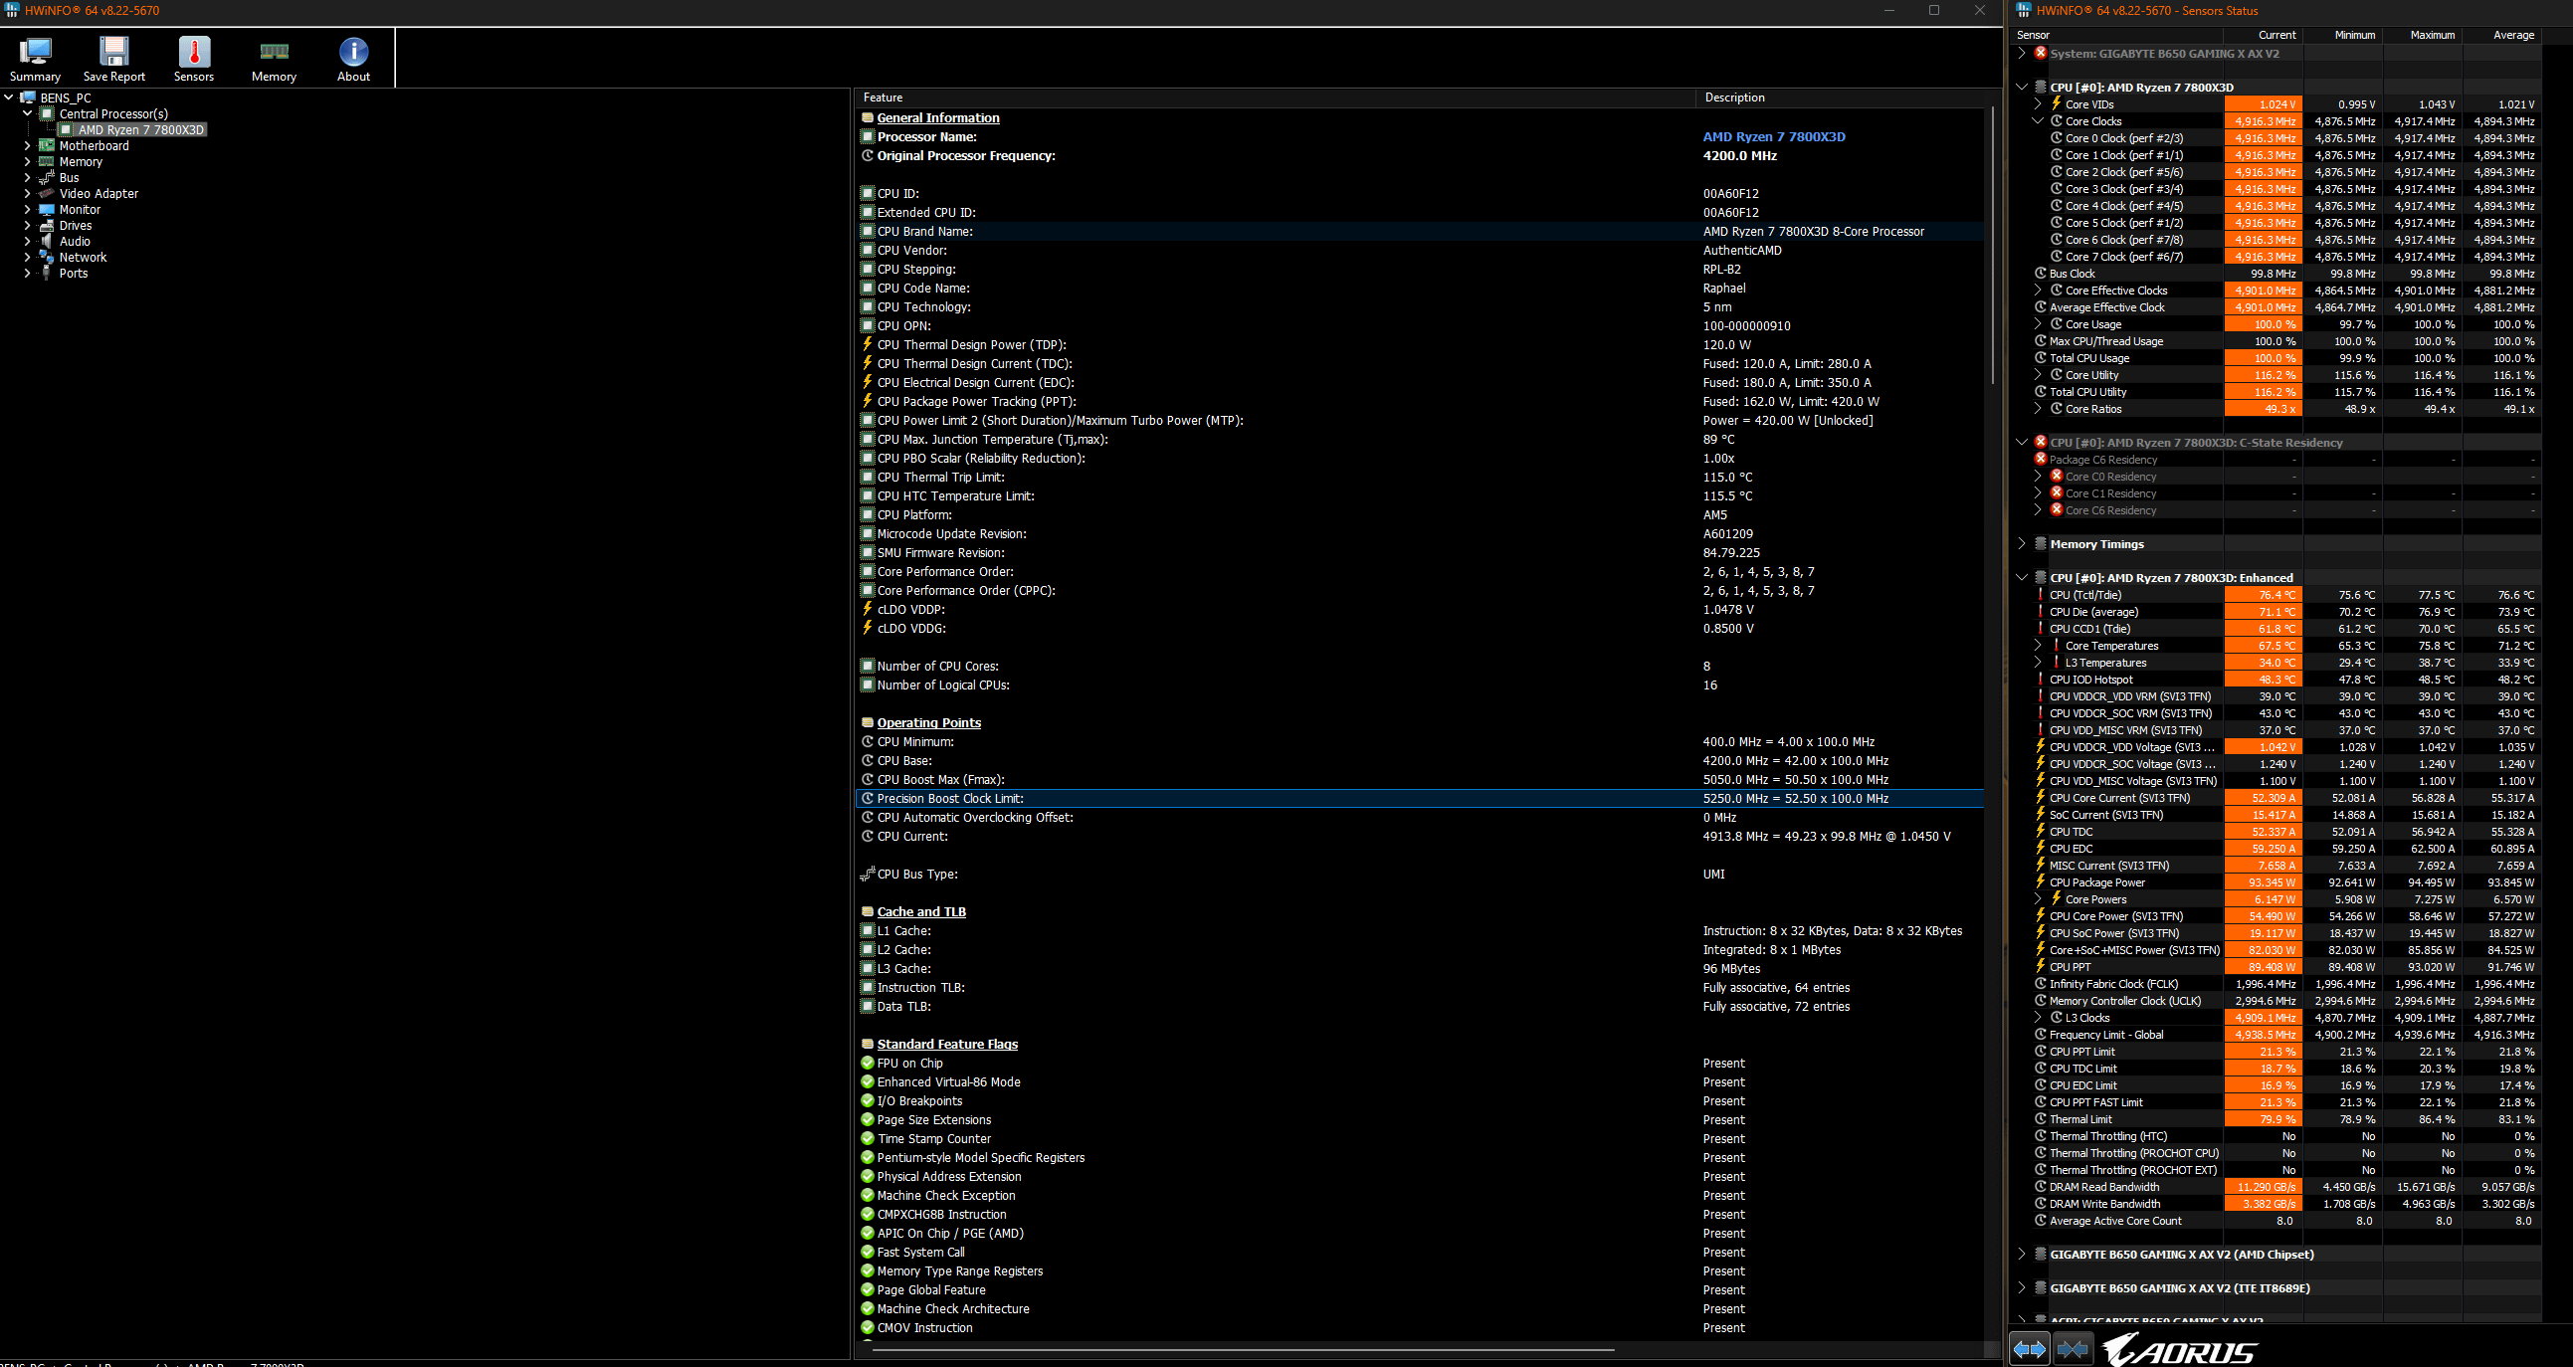The height and width of the screenshot is (1367, 2573).
Task: Click the lightning icon beside CPU Package Power sensor
Action: (x=2041, y=882)
